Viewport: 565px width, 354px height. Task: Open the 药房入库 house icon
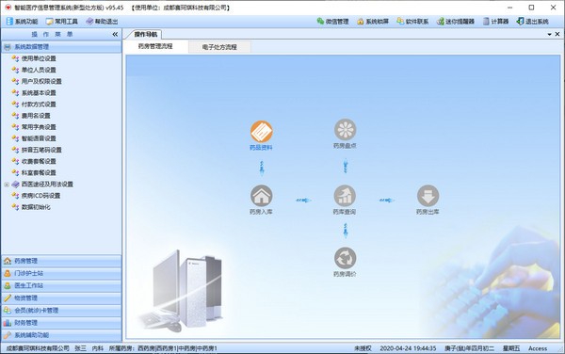(x=261, y=196)
